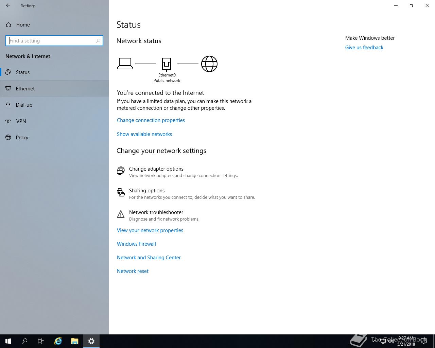Click the troubleshooter warning triangle icon

click(121, 214)
